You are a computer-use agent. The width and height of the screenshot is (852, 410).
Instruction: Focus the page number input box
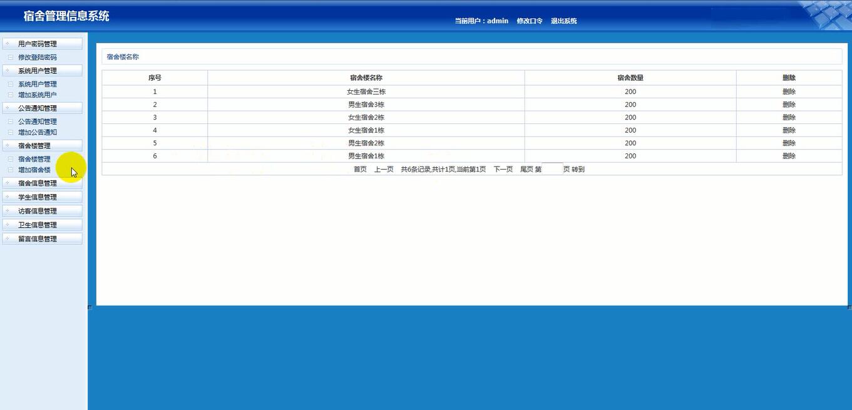(x=552, y=168)
